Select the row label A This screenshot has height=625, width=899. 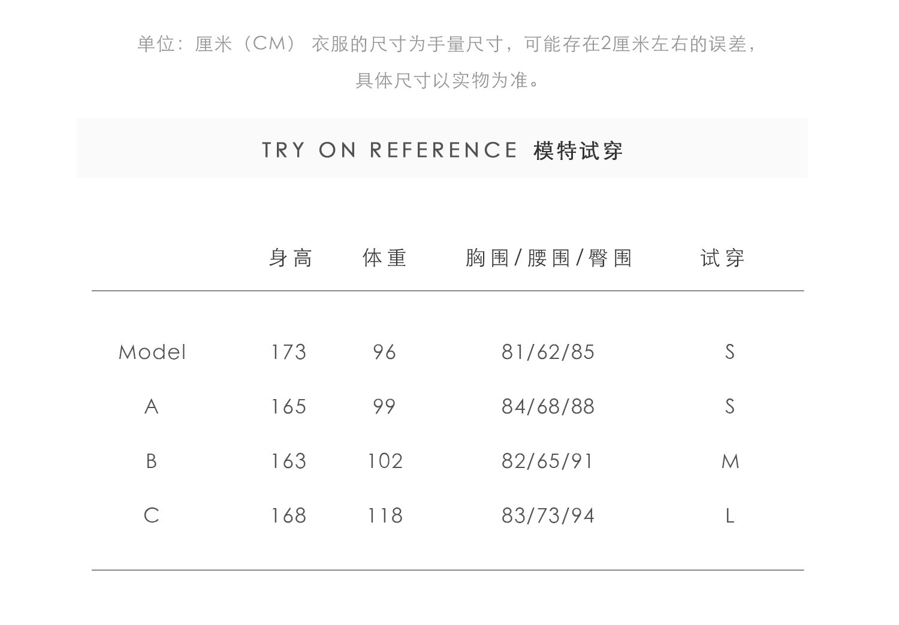[152, 407]
